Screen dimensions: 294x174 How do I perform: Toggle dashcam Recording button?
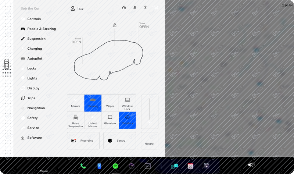(83, 141)
